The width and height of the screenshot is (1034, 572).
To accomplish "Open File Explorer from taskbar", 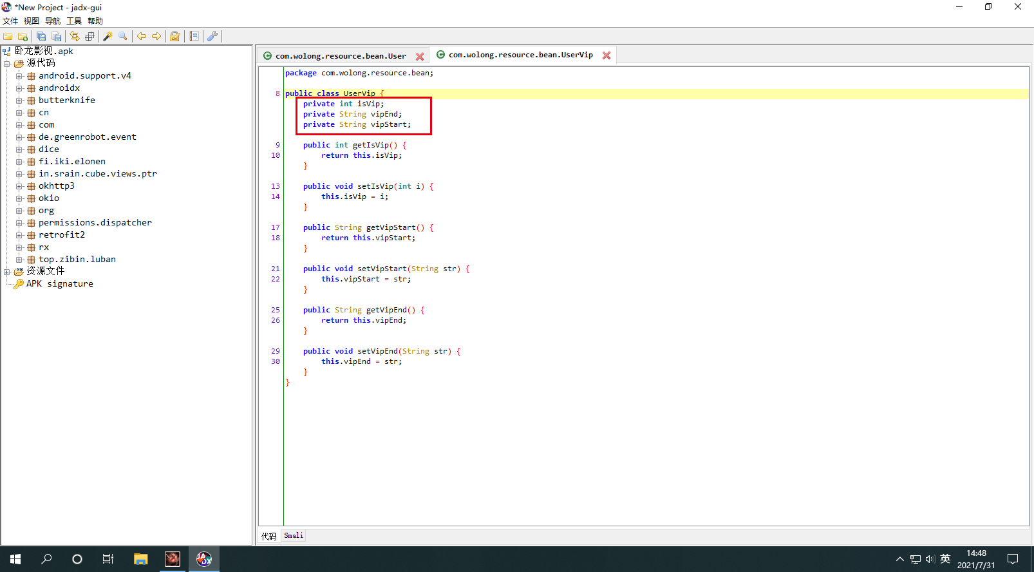I will click(140, 559).
